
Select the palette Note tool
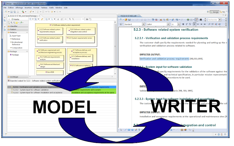pyautogui.click(x=17, y=23)
